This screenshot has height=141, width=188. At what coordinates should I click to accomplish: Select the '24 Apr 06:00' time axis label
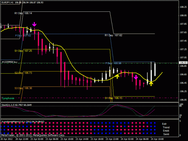point(142,139)
